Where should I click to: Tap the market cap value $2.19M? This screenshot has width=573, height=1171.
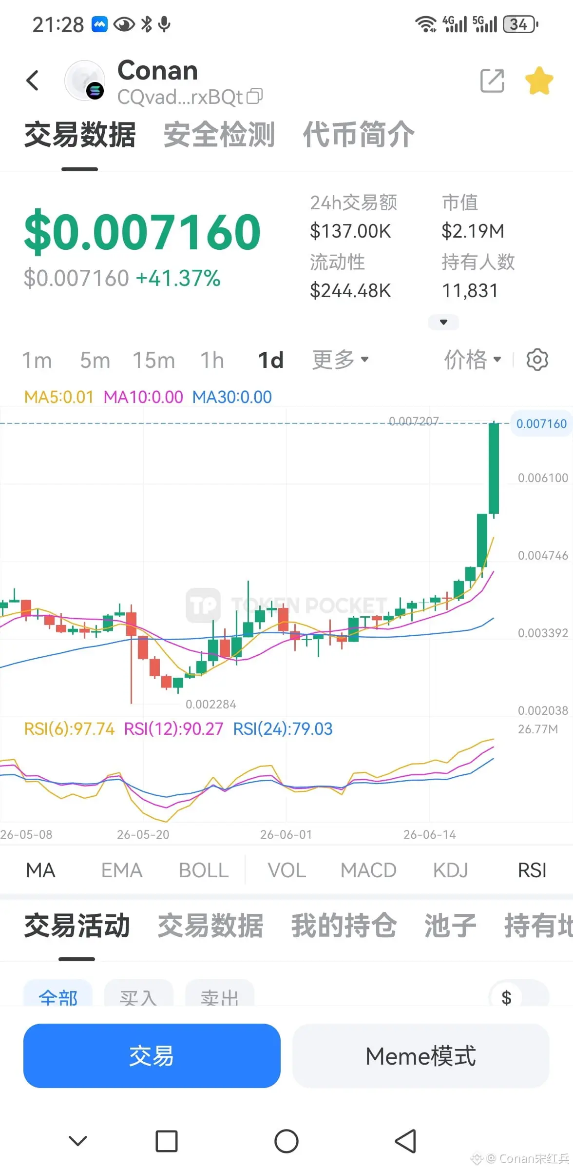coord(473,231)
